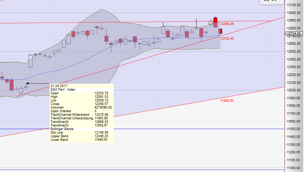Click the 11000,00 label on the price axis
This screenshot has height=172, width=304.
[294, 168]
